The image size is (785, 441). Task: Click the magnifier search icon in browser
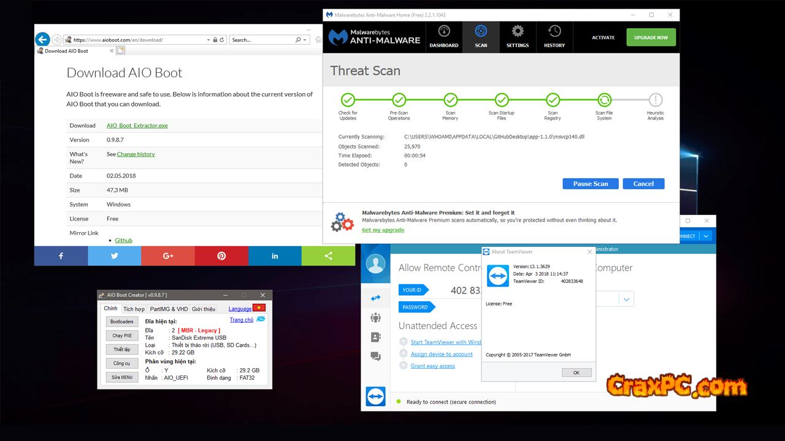pyautogui.click(x=299, y=40)
